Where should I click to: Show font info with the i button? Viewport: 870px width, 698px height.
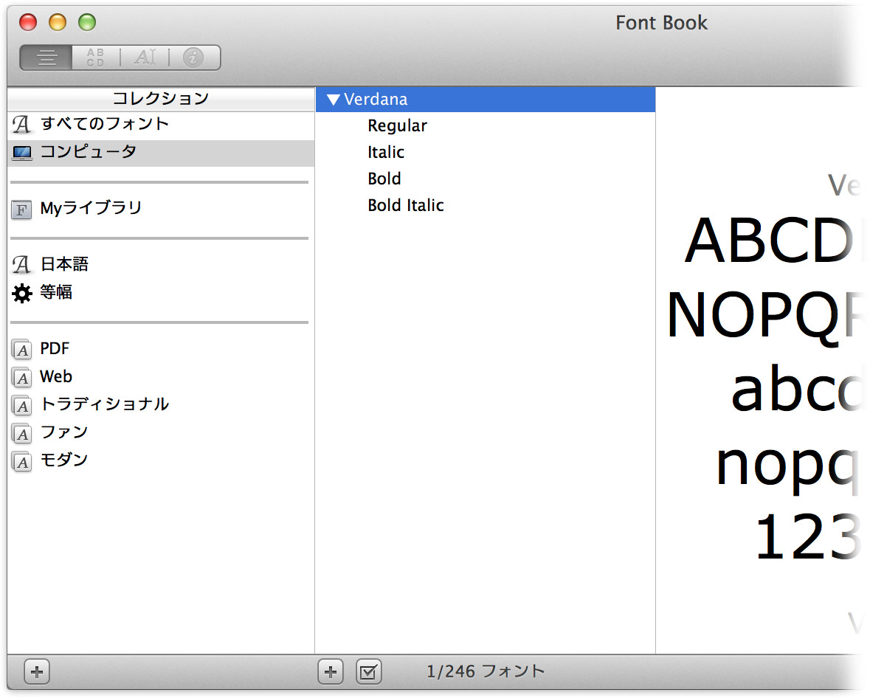pos(193,57)
